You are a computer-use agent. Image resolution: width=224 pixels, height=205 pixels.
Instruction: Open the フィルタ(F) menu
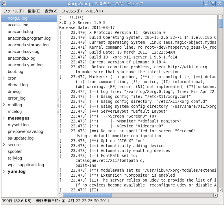click(x=72, y=11)
